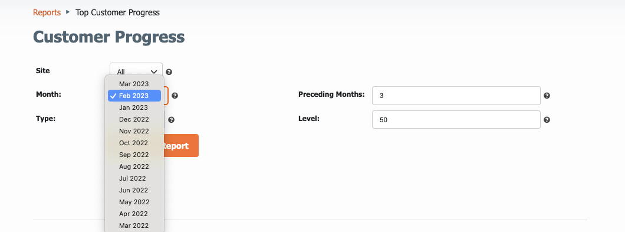This screenshot has height=232, width=625.
Task: Pick Jan 2023 in the month list
Action: [134, 107]
